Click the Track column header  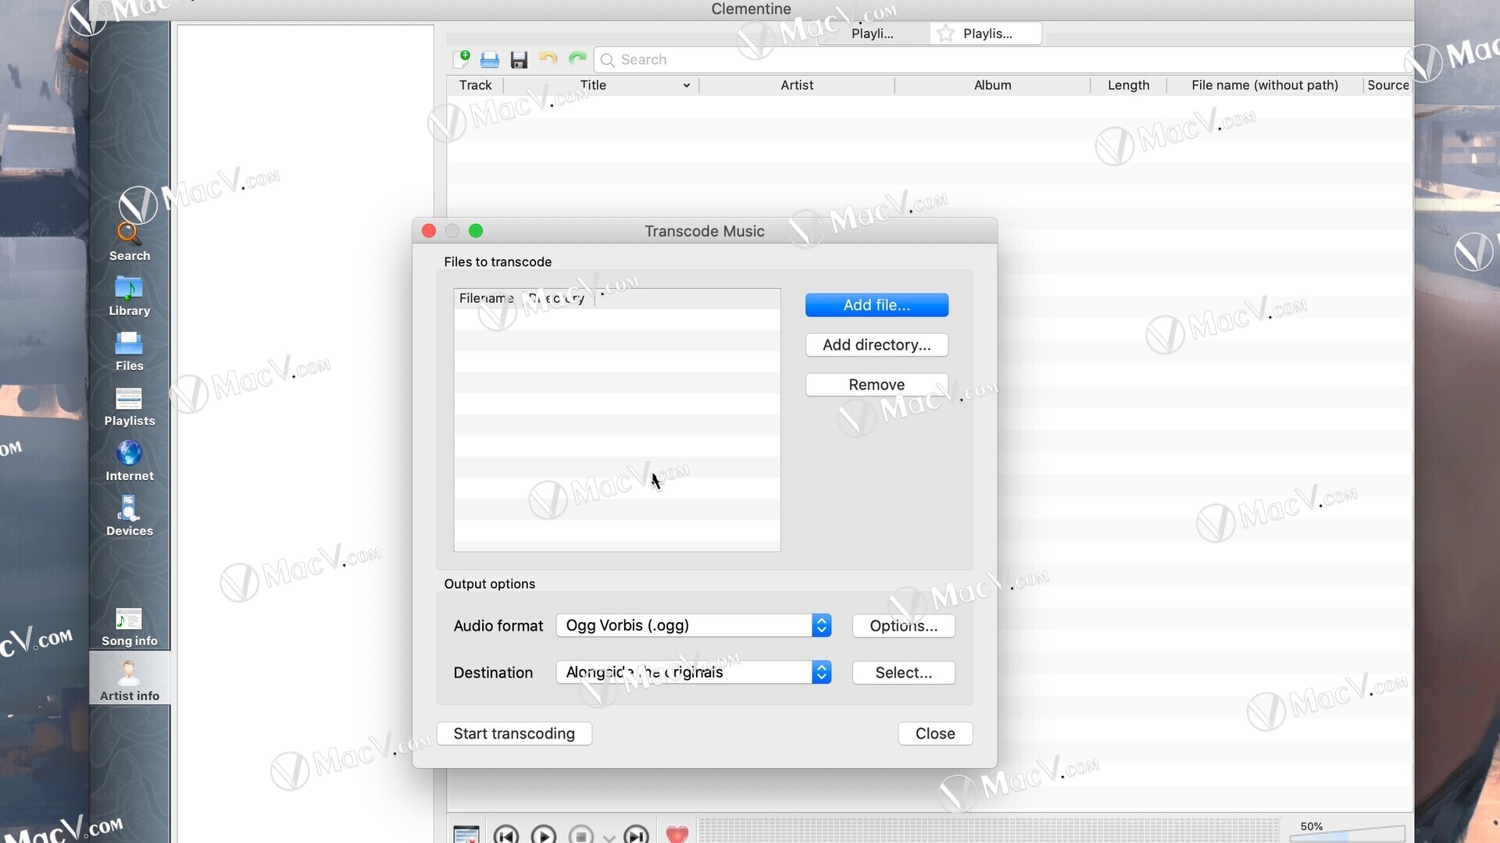pos(475,85)
